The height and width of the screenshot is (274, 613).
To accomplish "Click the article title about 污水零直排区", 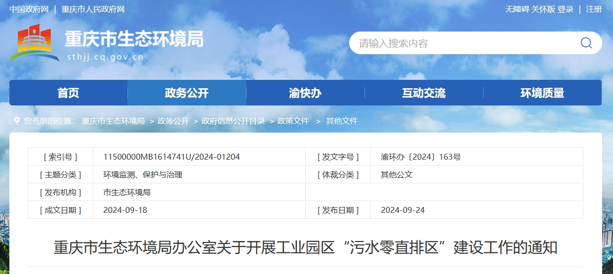I will point(305,247).
